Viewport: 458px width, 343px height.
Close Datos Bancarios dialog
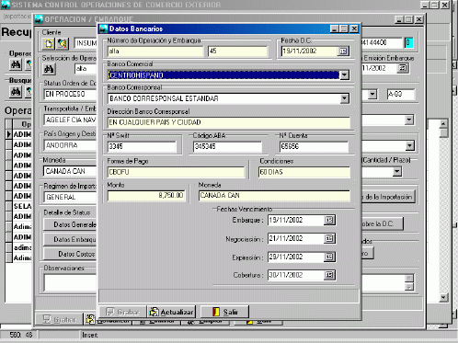[354, 29]
